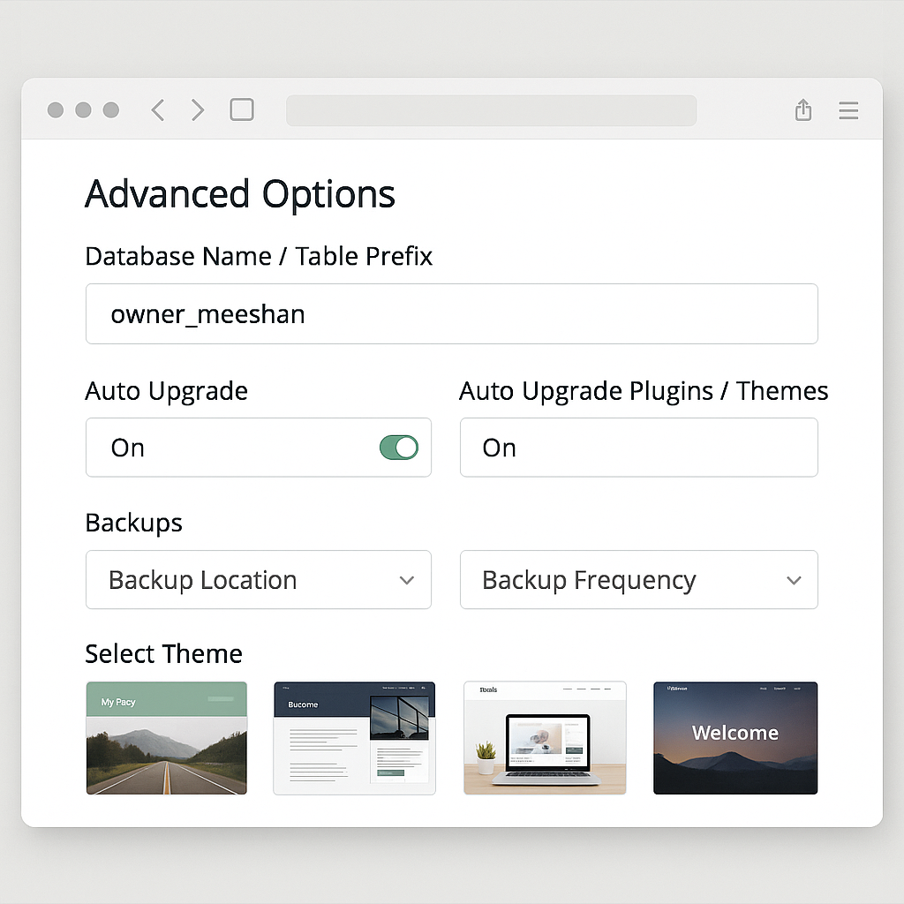Click the green button inside Bucome preview
The image size is (904, 904).
click(x=389, y=772)
